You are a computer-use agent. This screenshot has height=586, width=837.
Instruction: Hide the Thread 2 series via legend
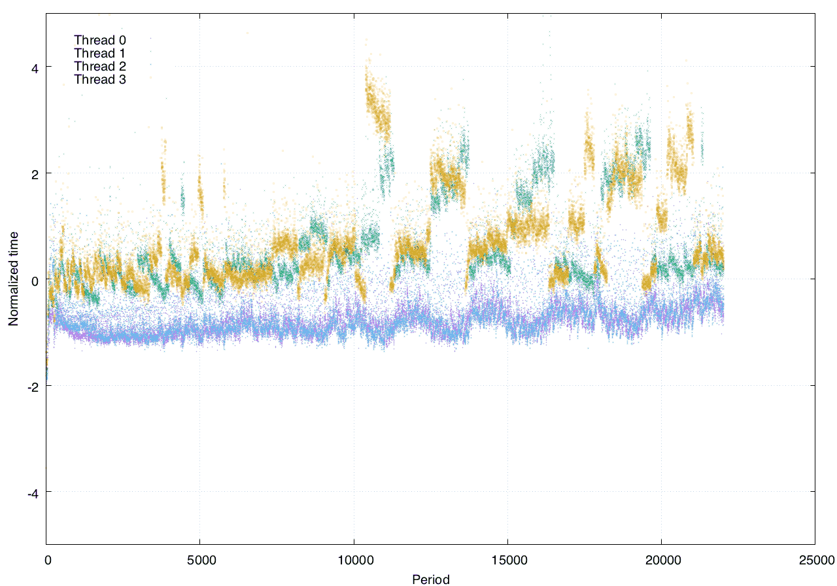(x=100, y=66)
